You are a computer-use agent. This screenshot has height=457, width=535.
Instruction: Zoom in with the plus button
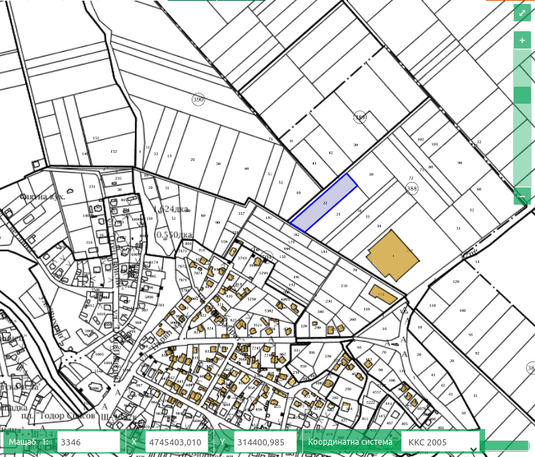point(521,41)
